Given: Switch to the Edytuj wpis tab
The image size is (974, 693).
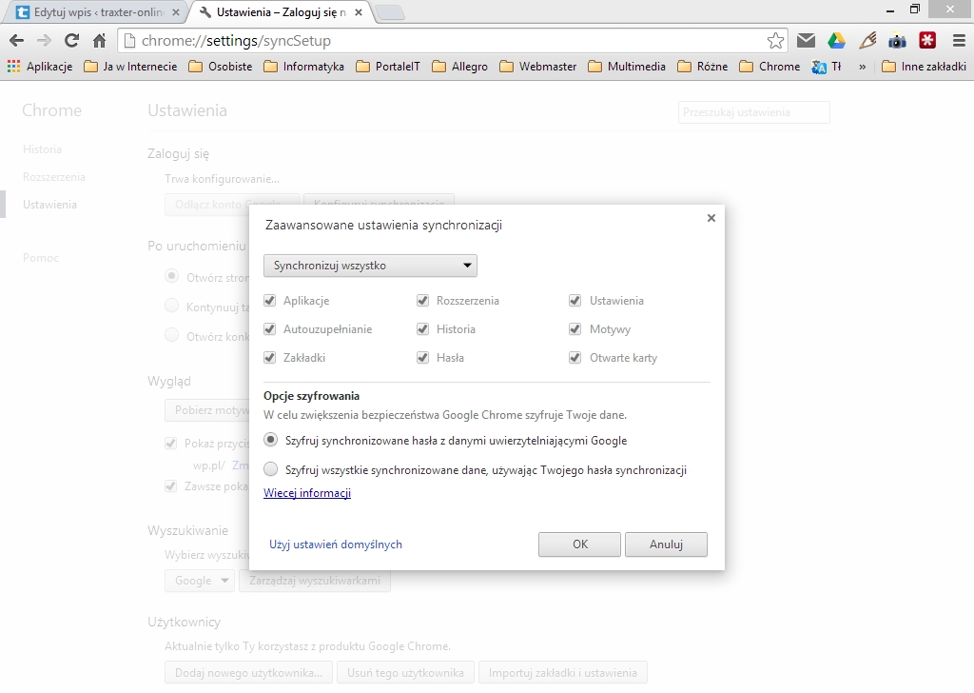Looking at the screenshot, I should click(x=96, y=12).
